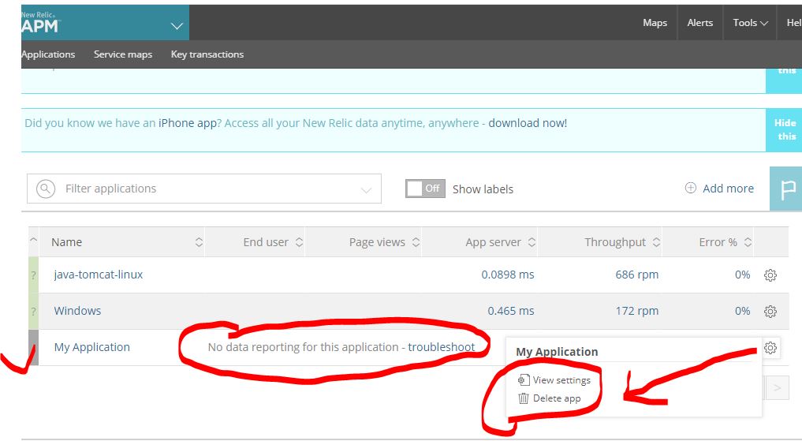
Task: Click the trash icon for Delete app
Action: 523,398
